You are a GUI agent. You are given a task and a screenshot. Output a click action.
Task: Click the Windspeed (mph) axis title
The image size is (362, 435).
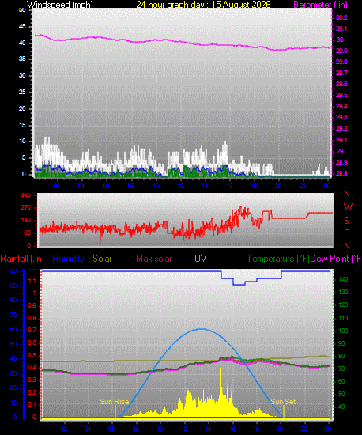click(x=59, y=5)
